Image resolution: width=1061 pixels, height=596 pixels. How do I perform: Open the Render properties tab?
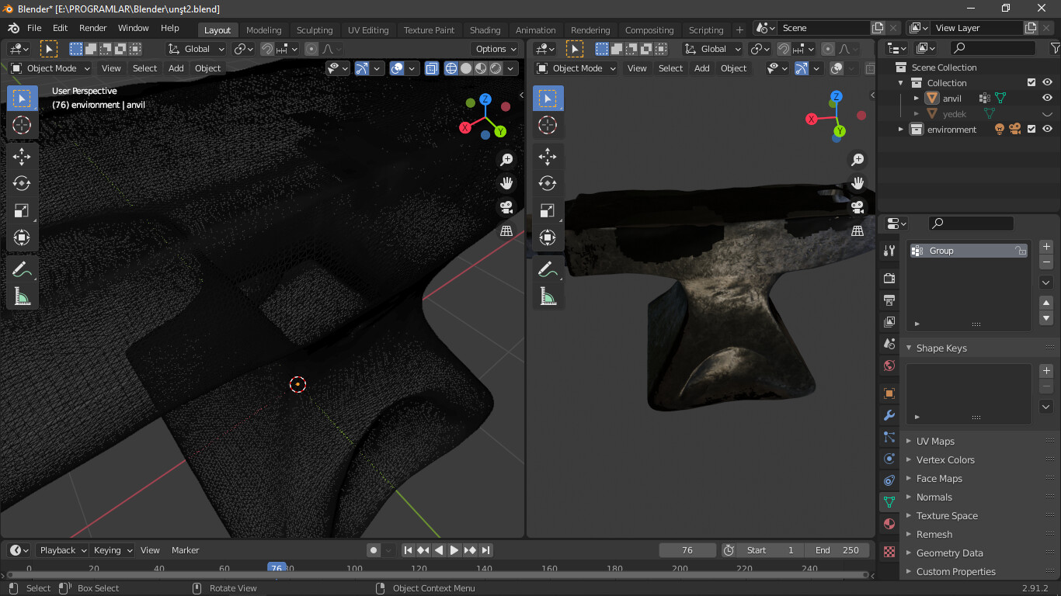(889, 279)
